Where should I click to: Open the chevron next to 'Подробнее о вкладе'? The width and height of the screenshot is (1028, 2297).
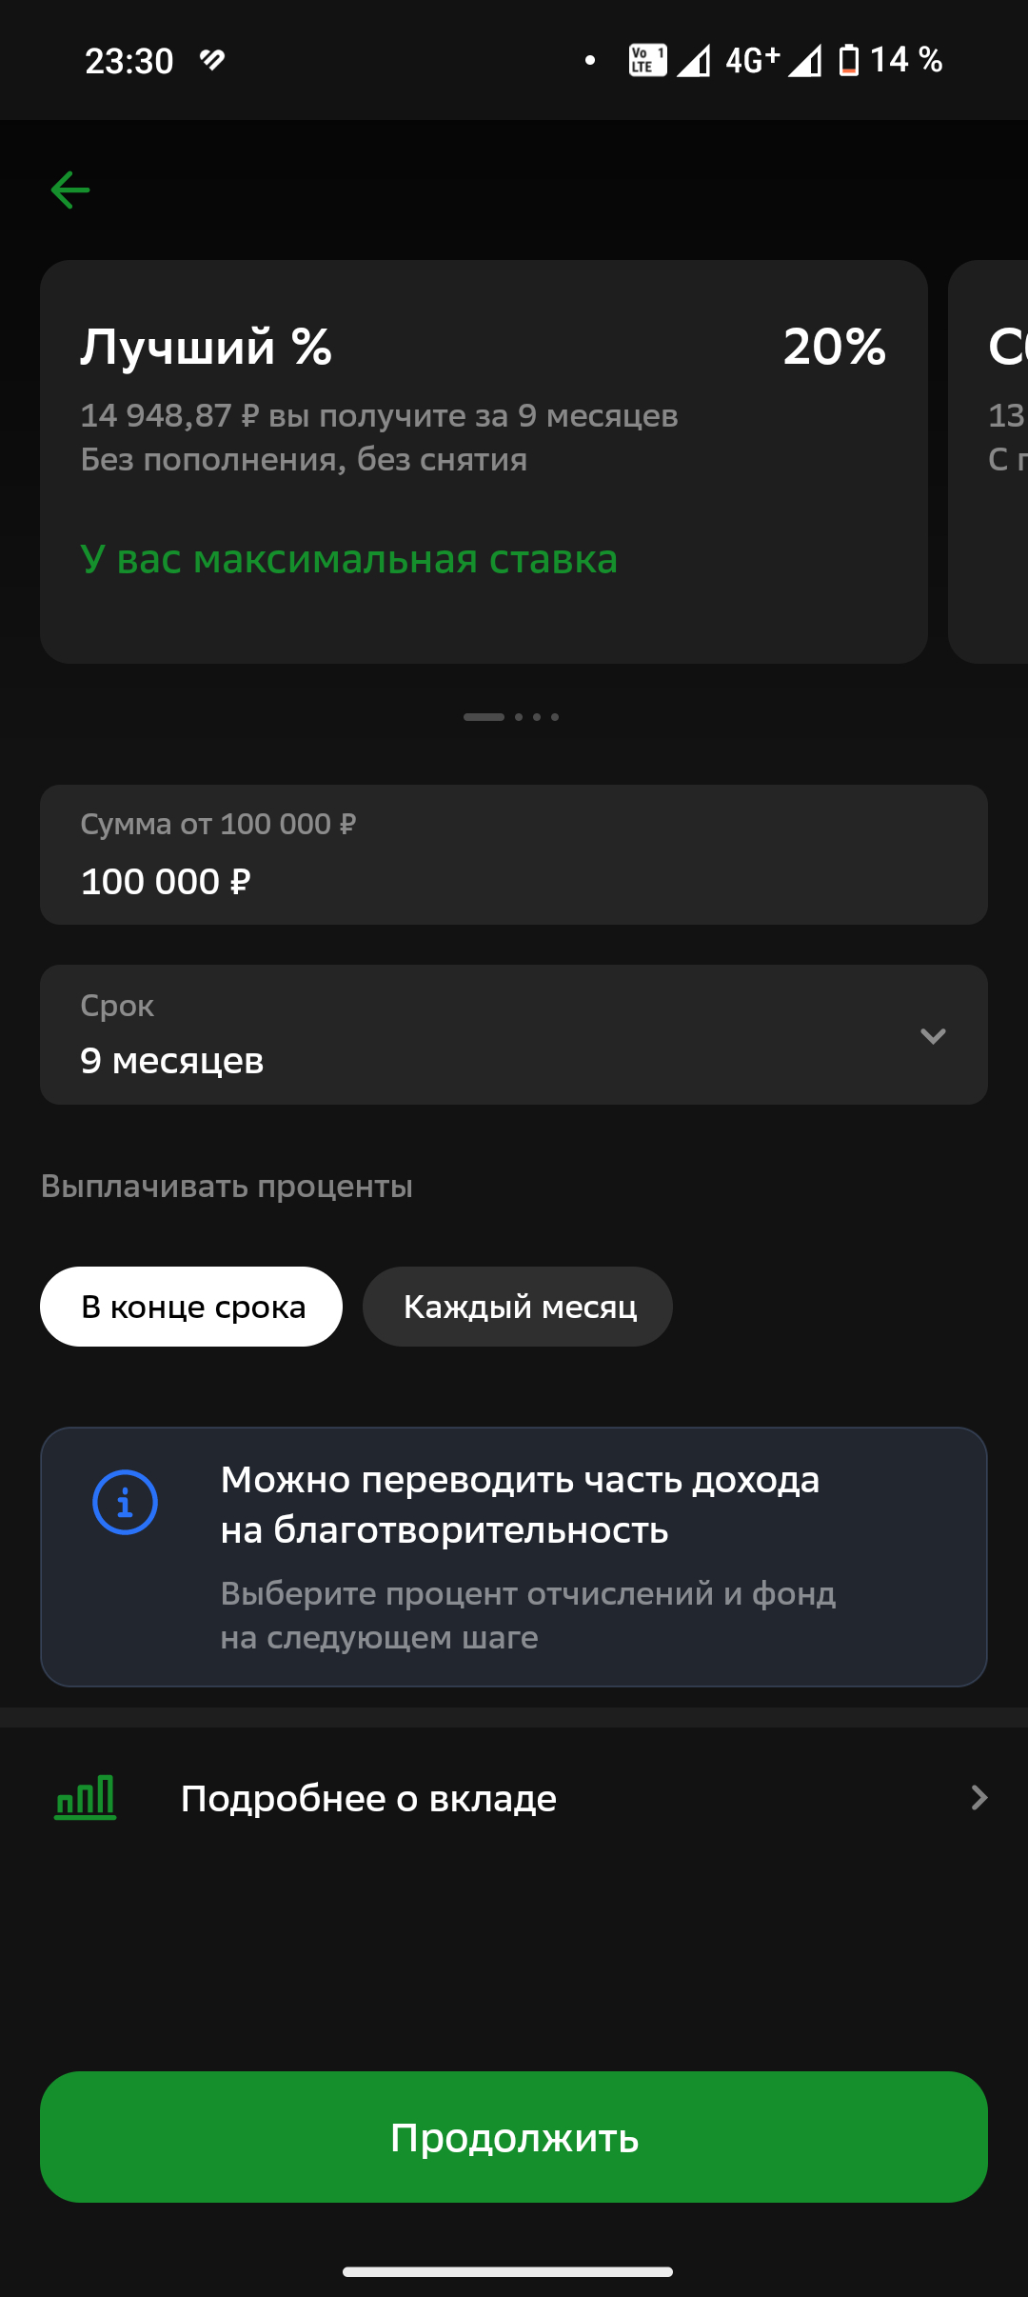(x=979, y=1798)
